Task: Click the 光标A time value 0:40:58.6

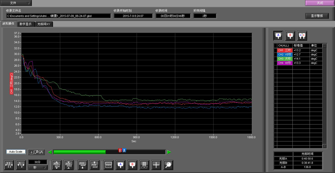Action: [308, 159]
